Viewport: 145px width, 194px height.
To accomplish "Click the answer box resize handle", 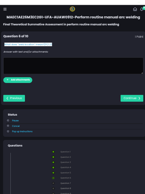I will tap(142, 73).
